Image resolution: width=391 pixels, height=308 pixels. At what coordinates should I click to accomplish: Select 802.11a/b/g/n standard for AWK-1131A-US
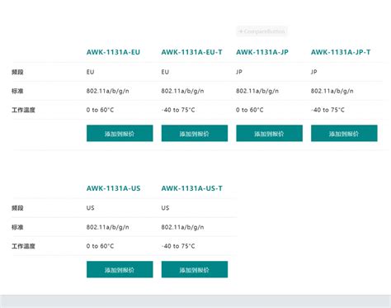pos(107,227)
